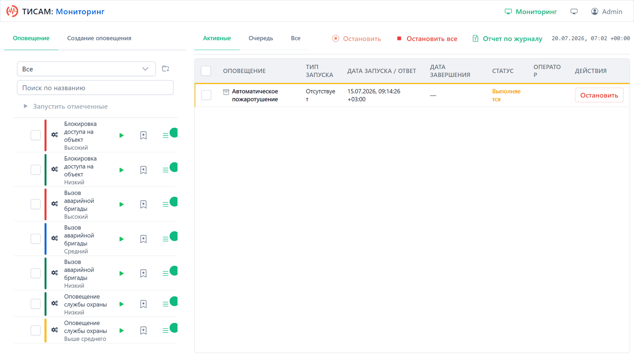Expand Запустить отмеченные triangle
This screenshot has width=634, height=357.
(x=25, y=106)
